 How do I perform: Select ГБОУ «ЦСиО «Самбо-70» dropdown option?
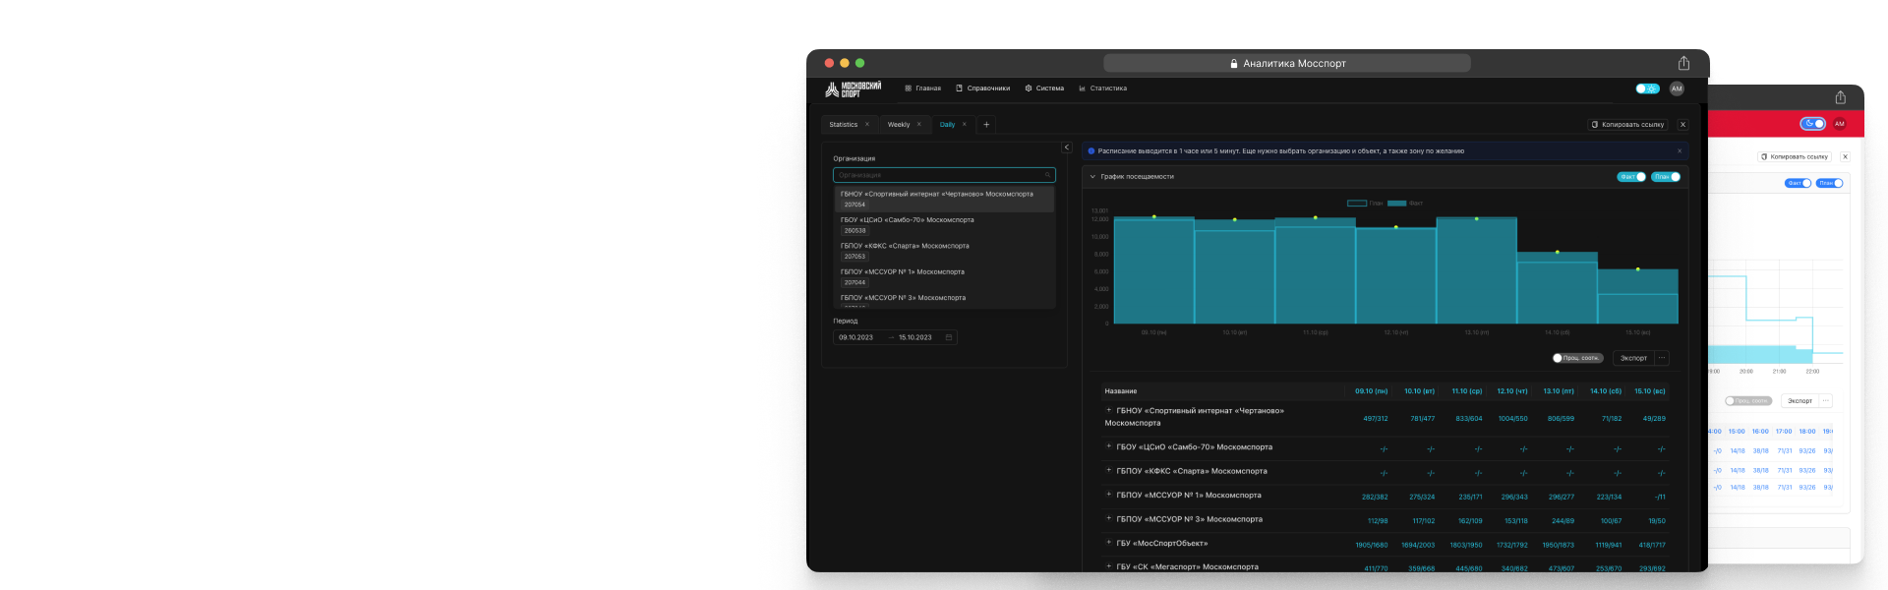click(x=944, y=225)
